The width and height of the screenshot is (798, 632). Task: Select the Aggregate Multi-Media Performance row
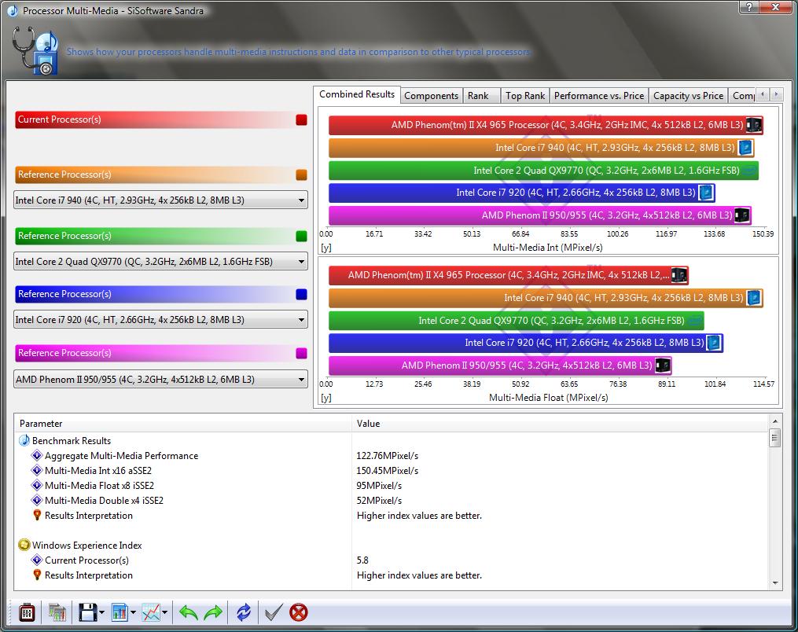pyautogui.click(x=121, y=456)
